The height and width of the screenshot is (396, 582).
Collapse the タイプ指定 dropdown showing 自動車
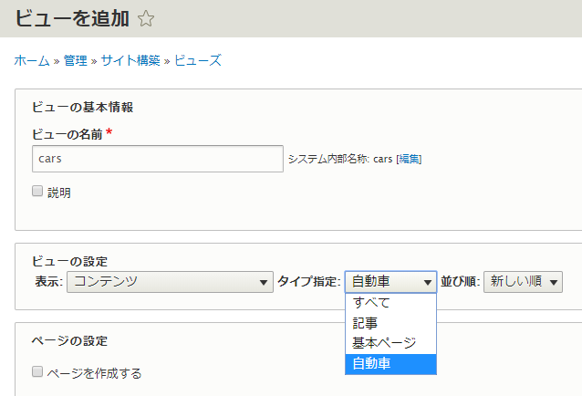tap(390, 282)
